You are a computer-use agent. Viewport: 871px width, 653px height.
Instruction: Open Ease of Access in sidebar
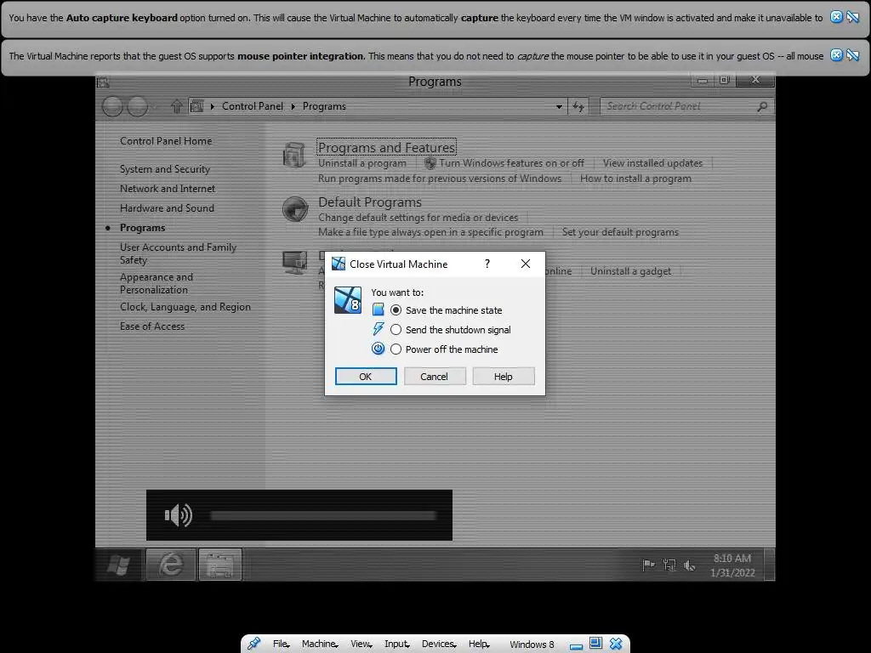tap(152, 326)
